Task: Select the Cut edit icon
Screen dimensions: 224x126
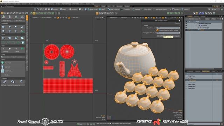Action: point(3,49)
